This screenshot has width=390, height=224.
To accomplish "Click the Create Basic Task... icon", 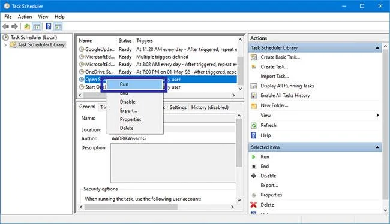I will point(254,57).
